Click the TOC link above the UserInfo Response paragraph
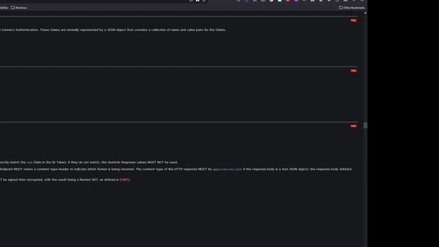 point(354,126)
